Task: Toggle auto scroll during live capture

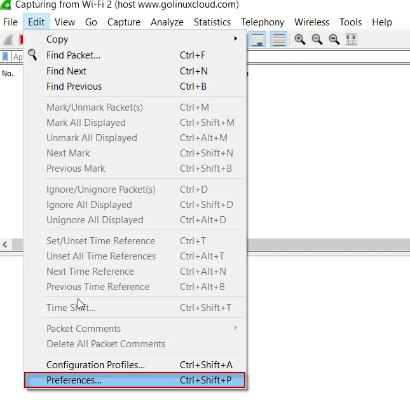Action: click(257, 39)
